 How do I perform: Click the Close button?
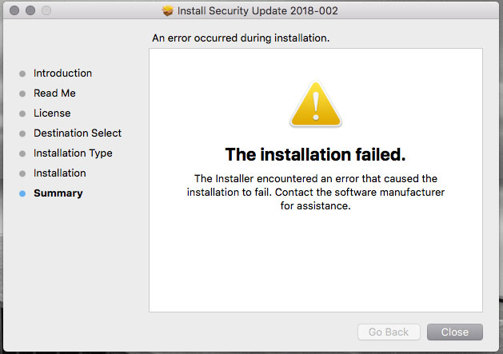tap(454, 332)
